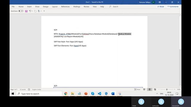Click the highlighted 'Node.js Module' text
The image size is (191, 107).
125,34
